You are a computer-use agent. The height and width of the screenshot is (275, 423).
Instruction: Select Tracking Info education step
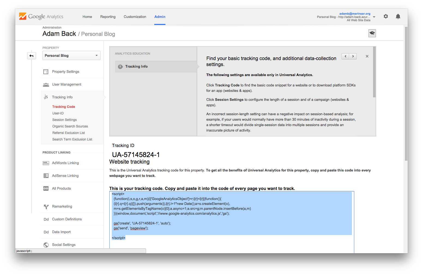click(x=156, y=67)
